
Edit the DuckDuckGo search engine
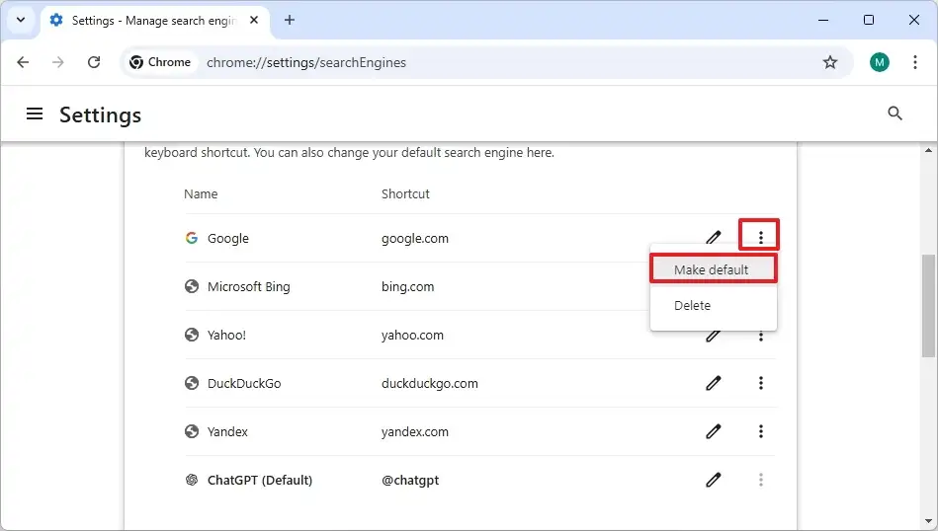[x=713, y=383]
